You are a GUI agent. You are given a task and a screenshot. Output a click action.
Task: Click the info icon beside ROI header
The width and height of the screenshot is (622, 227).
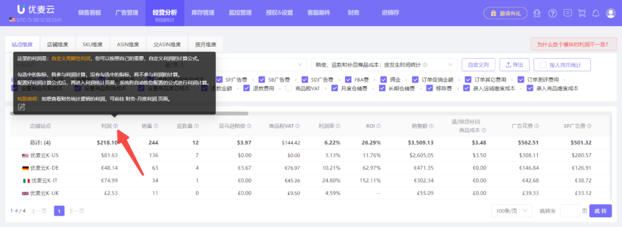coord(379,126)
